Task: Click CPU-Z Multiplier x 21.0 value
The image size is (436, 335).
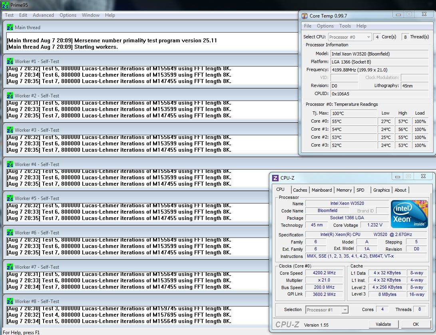Action: [x=324, y=280]
